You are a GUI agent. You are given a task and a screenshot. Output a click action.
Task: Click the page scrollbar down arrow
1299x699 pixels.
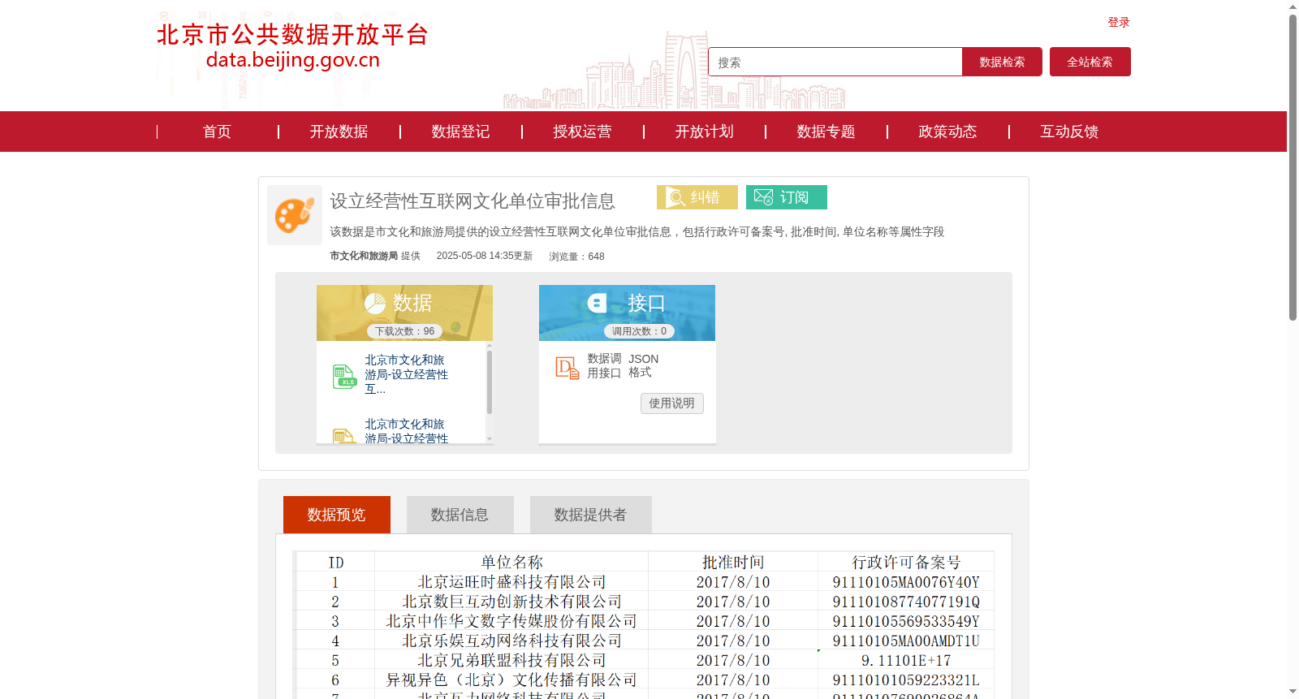tap(1293, 692)
